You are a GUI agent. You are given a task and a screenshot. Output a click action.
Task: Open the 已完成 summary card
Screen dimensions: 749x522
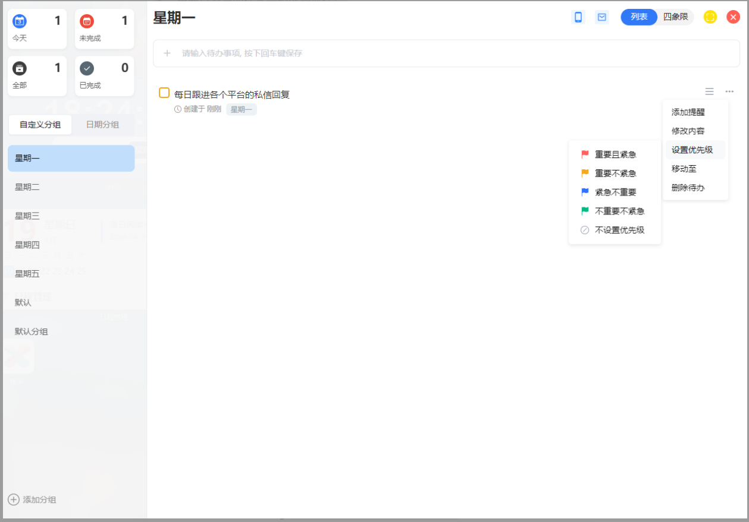(104, 75)
